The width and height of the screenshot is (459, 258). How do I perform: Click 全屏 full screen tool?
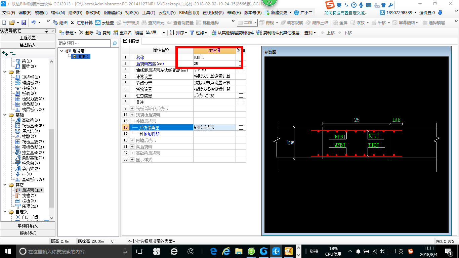340,23
